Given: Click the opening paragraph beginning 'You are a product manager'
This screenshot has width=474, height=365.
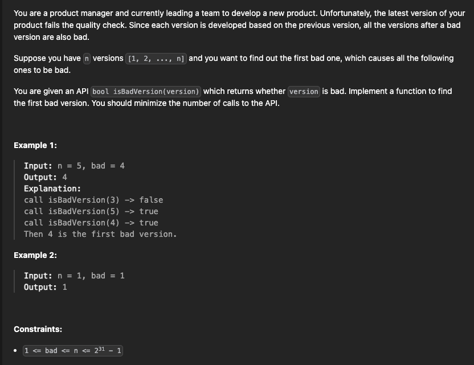Looking at the screenshot, I should pos(239,25).
